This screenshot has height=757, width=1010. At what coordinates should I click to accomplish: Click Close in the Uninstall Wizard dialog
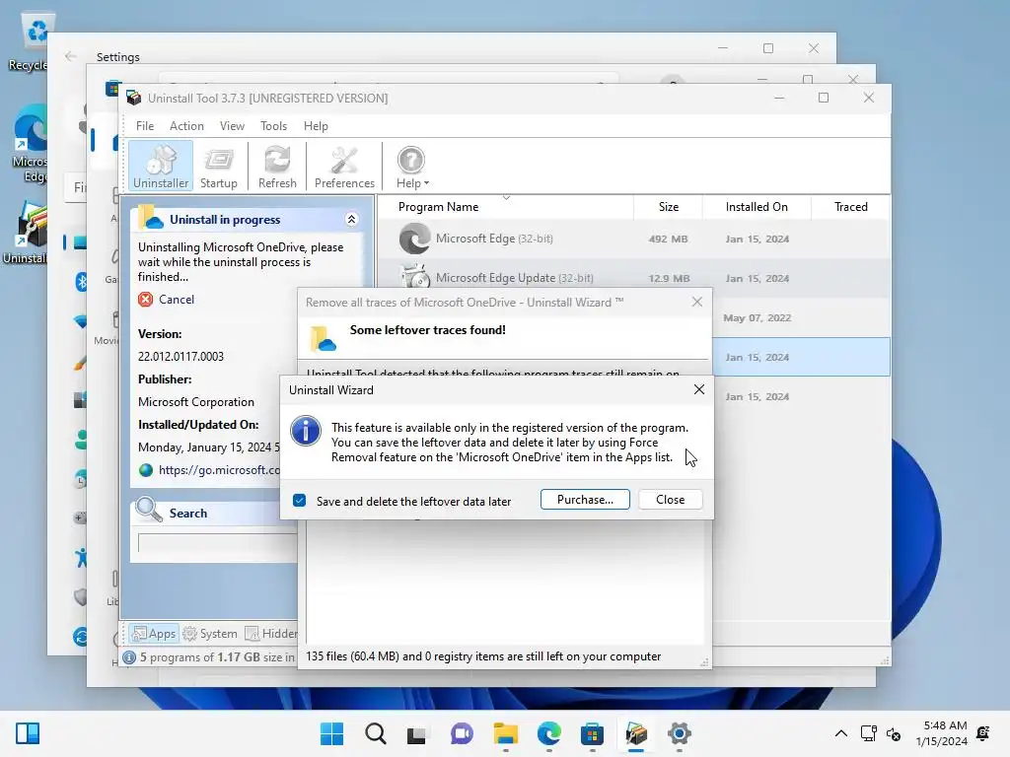coord(670,500)
